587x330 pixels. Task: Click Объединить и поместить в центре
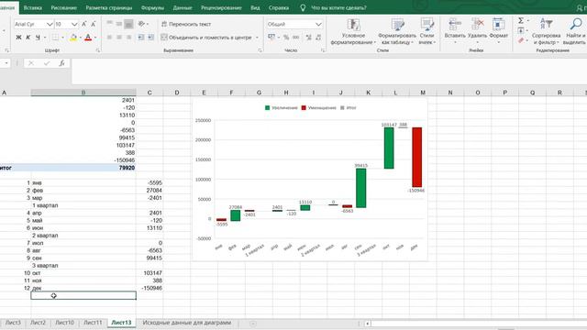pyautogui.click(x=206, y=38)
